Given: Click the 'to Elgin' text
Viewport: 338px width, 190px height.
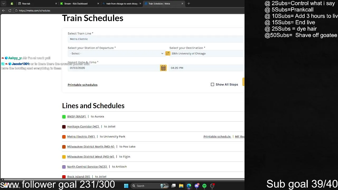Looking at the screenshot, I should point(125,156).
